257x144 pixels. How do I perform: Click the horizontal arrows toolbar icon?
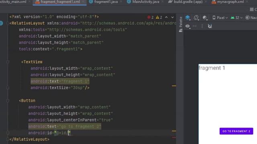click(x=195, y=26)
